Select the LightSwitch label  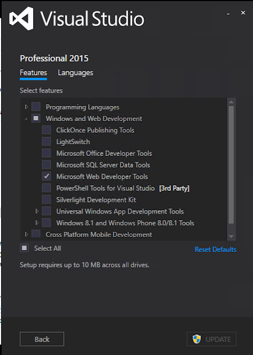[x=73, y=142]
